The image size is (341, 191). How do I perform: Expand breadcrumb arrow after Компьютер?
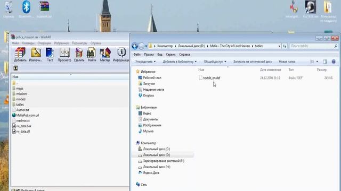pyautogui.click(x=175, y=46)
